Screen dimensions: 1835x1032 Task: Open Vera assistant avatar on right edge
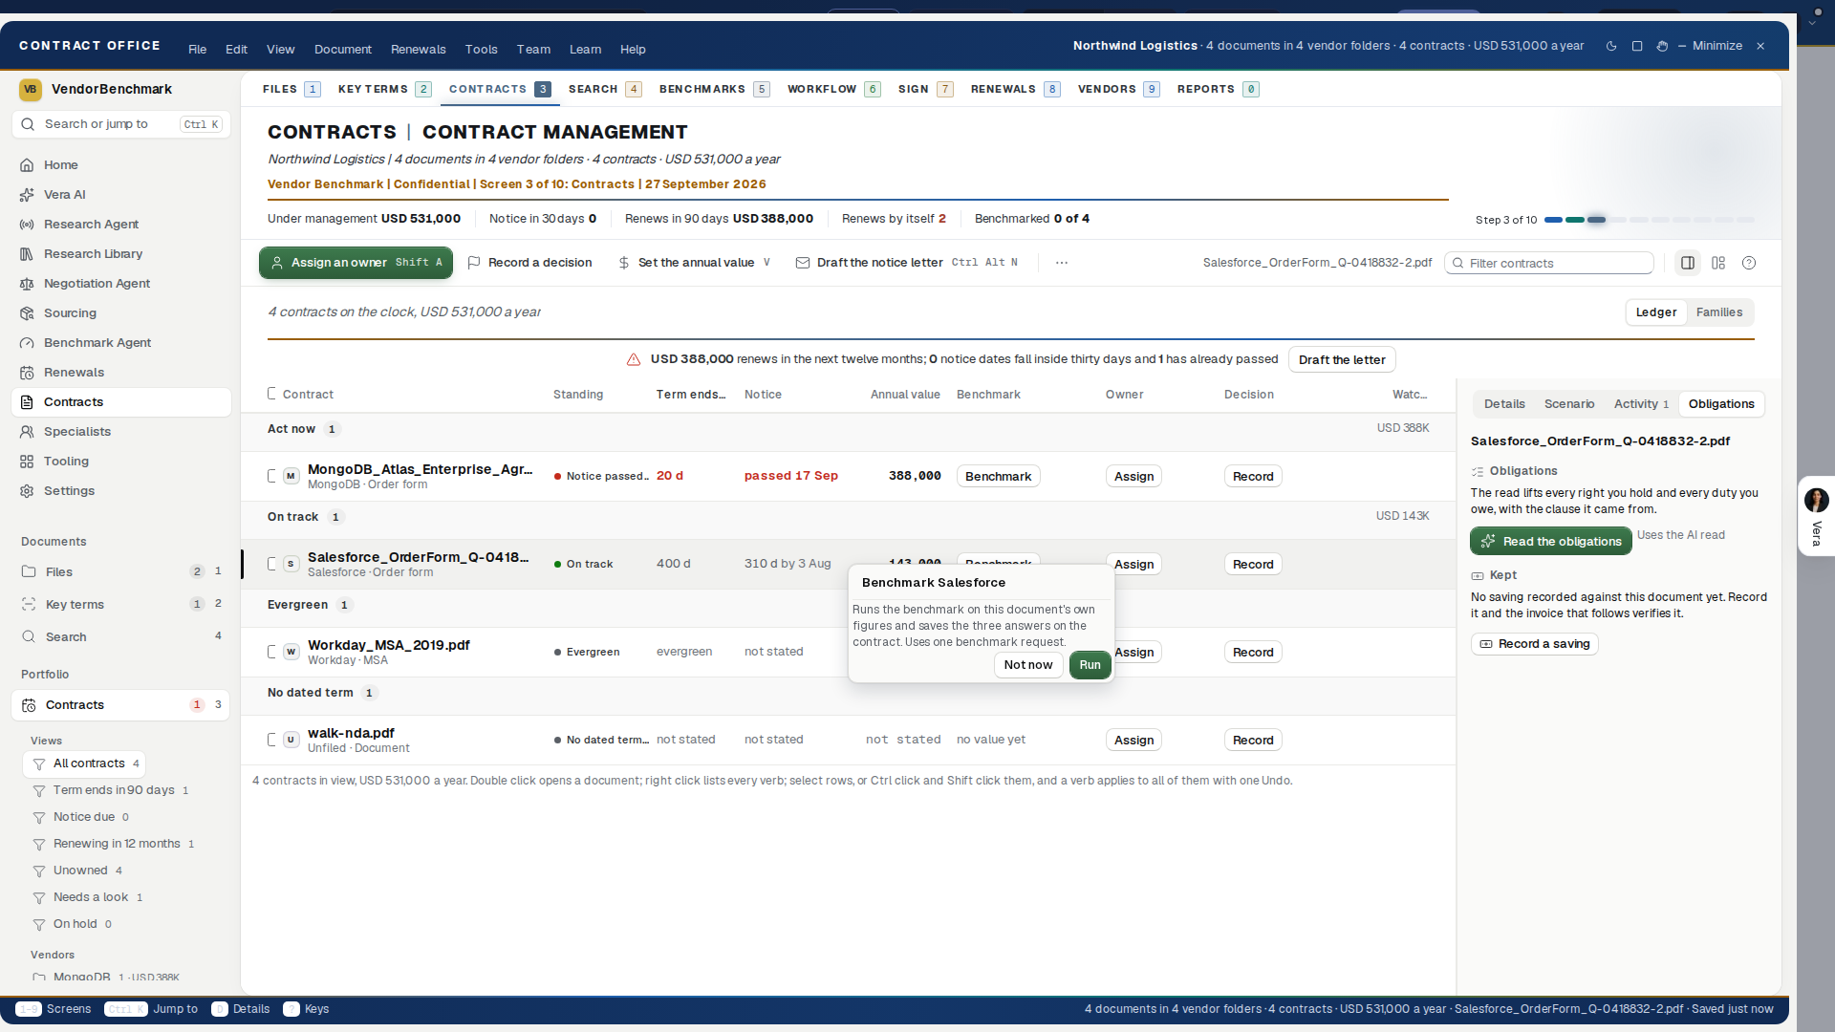coord(1816,500)
